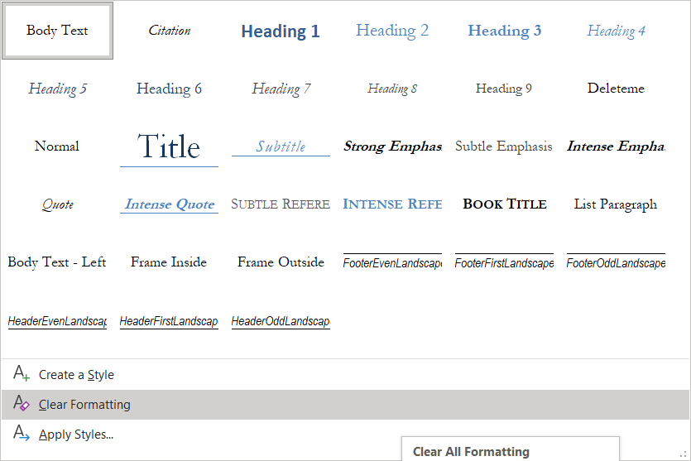Screen dimensions: 691x461
Task: Choose the Heading 7 style
Action: 281,89
